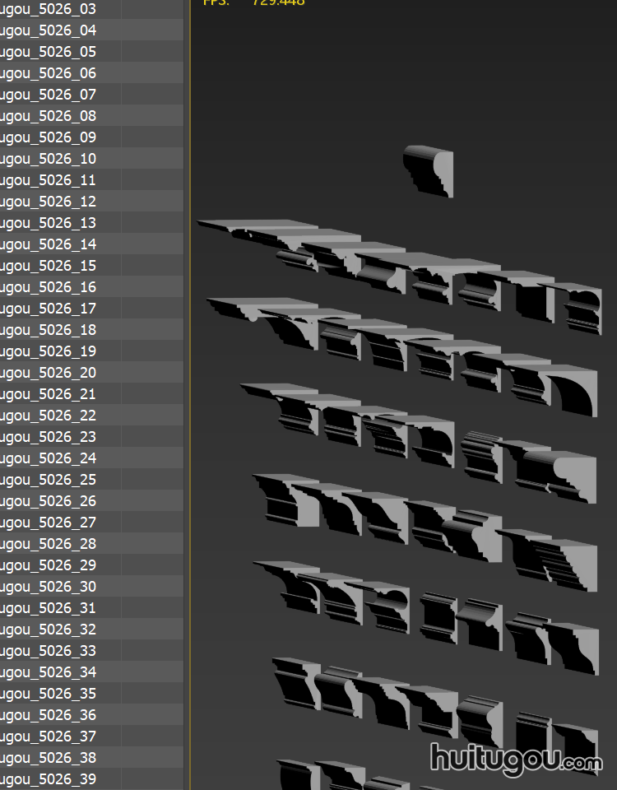This screenshot has height=790, width=617.
Task: Select ugou_5026_06 in the scene list
Action: coord(91,73)
